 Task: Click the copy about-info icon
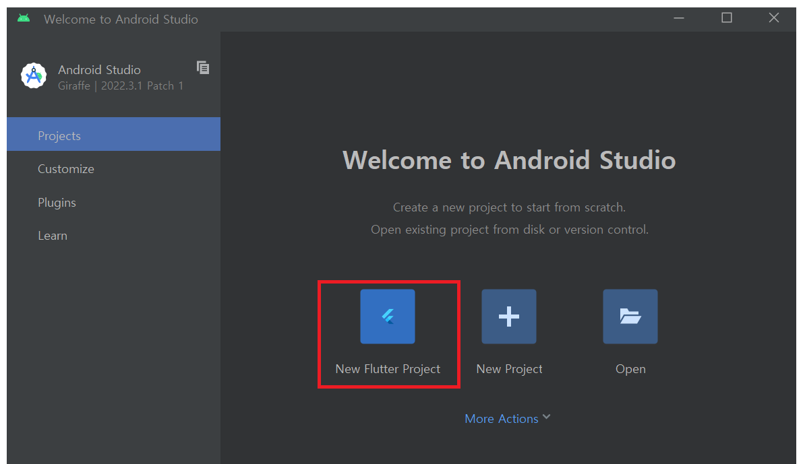[203, 67]
